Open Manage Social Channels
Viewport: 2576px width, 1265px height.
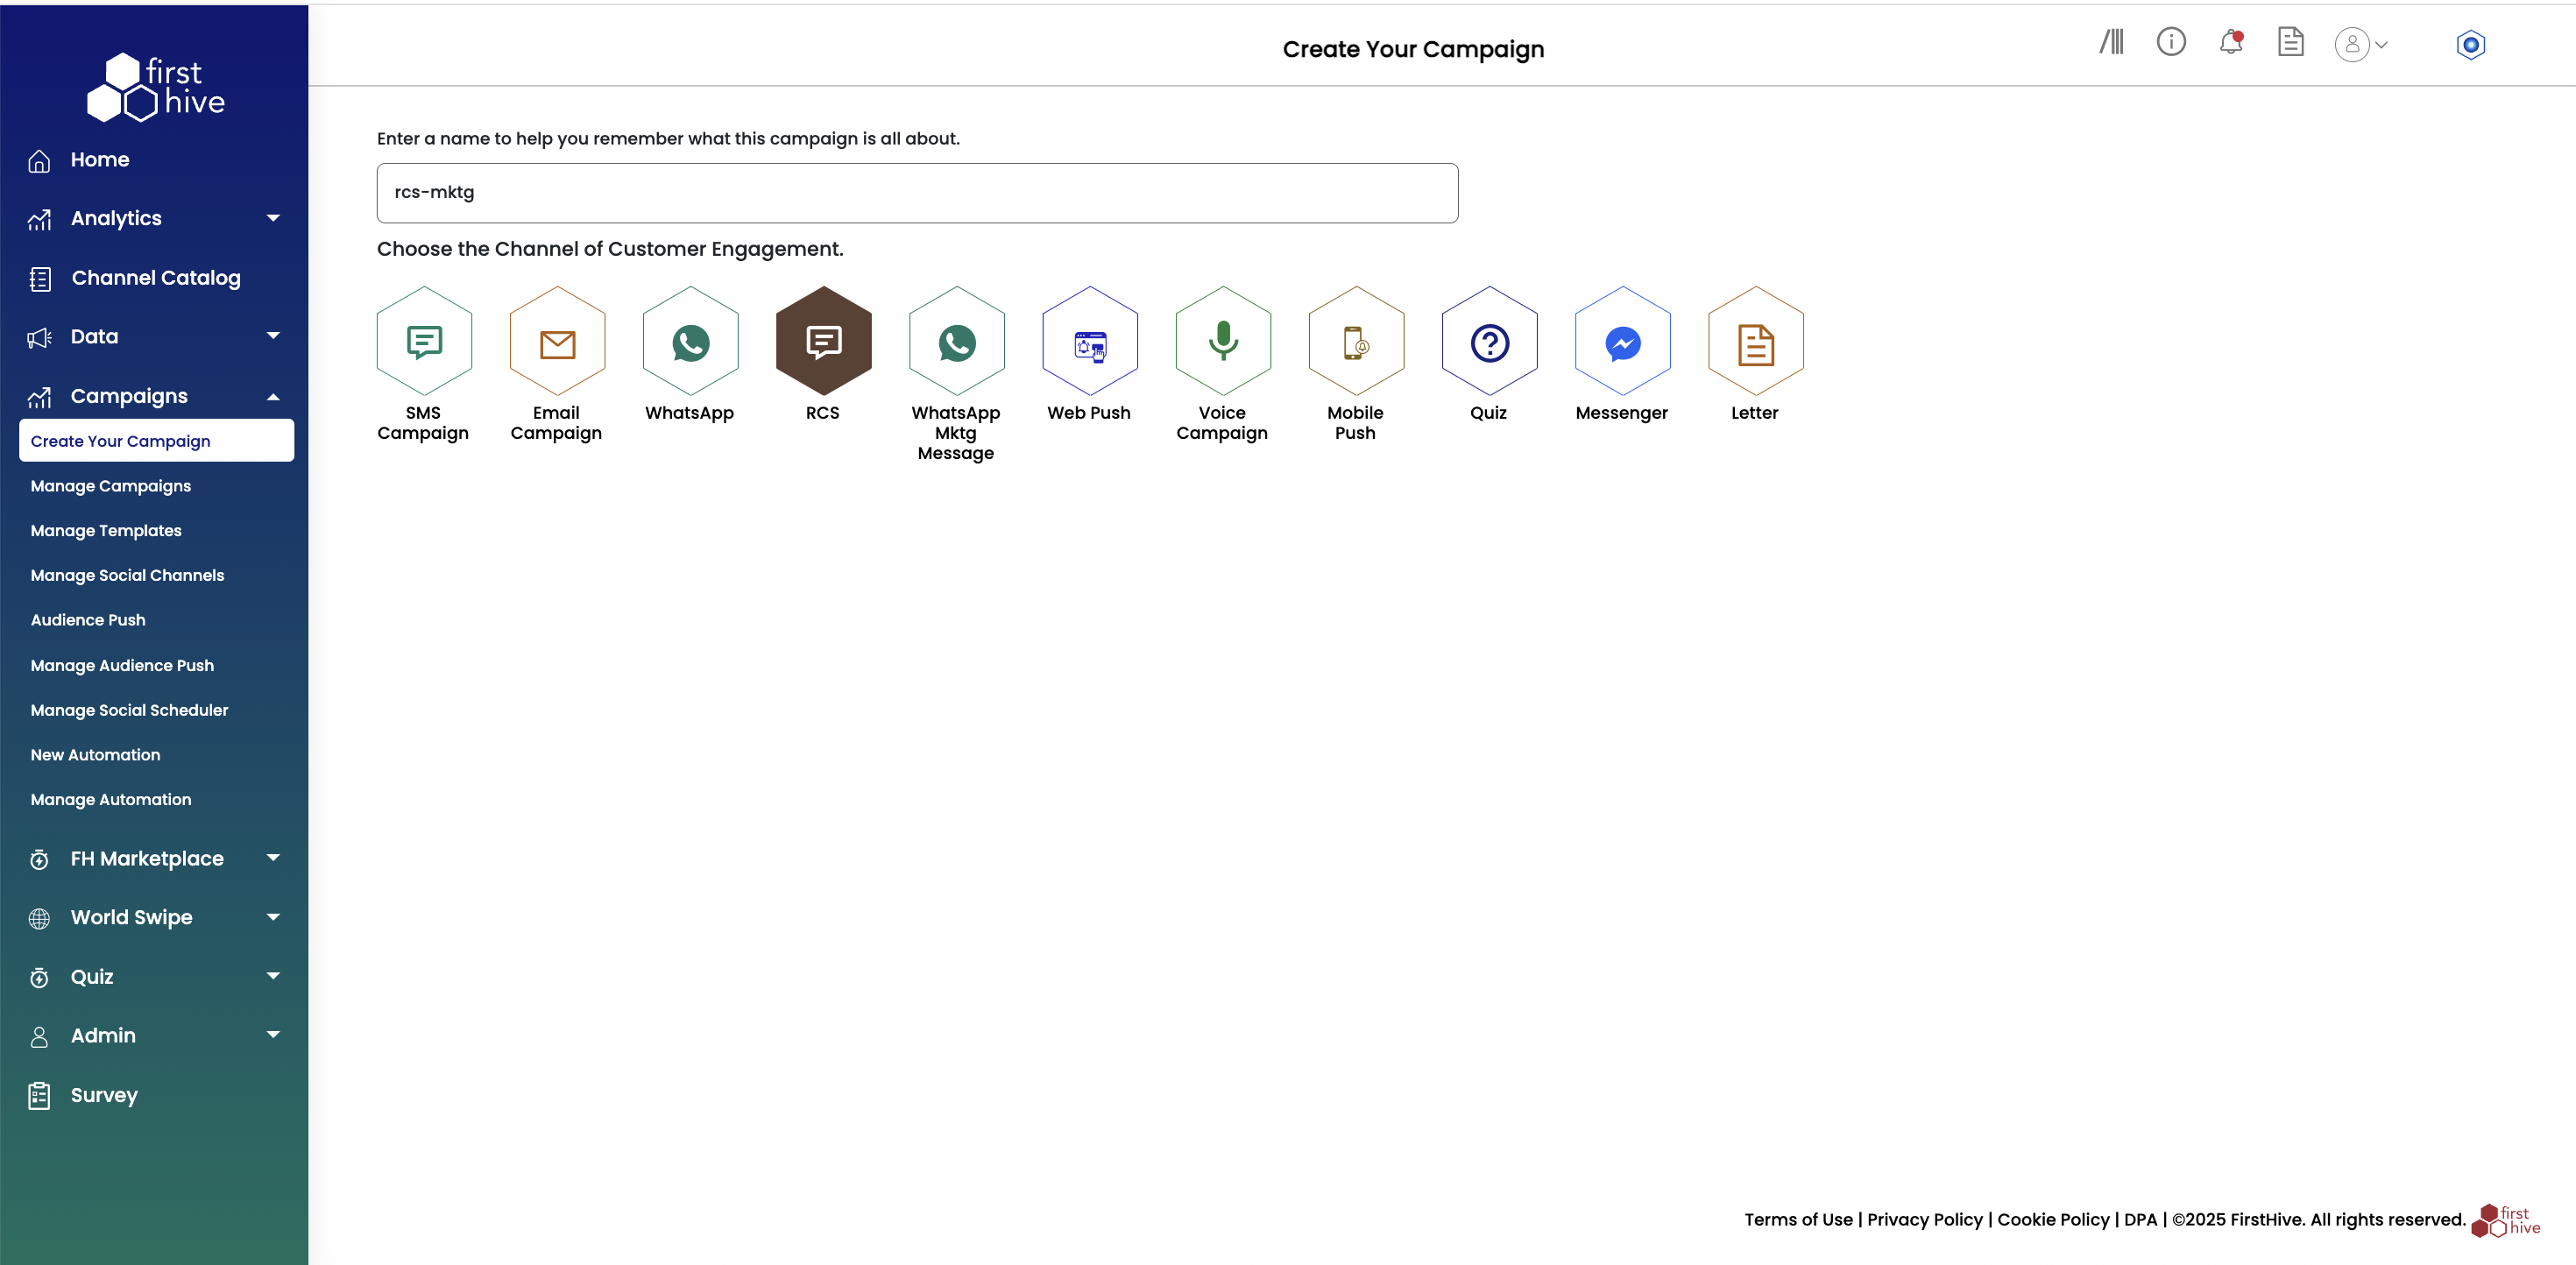tap(127, 575)
